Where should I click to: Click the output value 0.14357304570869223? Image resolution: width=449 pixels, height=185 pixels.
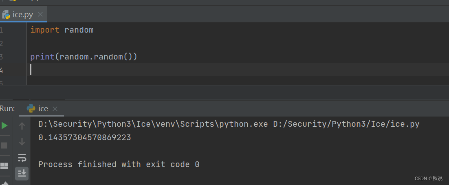[x=85, y=138]
